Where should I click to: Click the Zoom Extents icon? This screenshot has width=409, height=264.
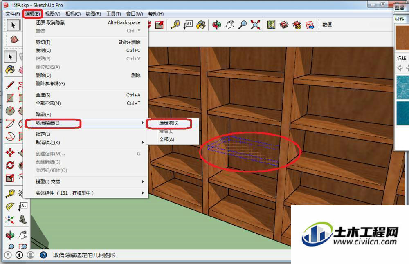255,25
